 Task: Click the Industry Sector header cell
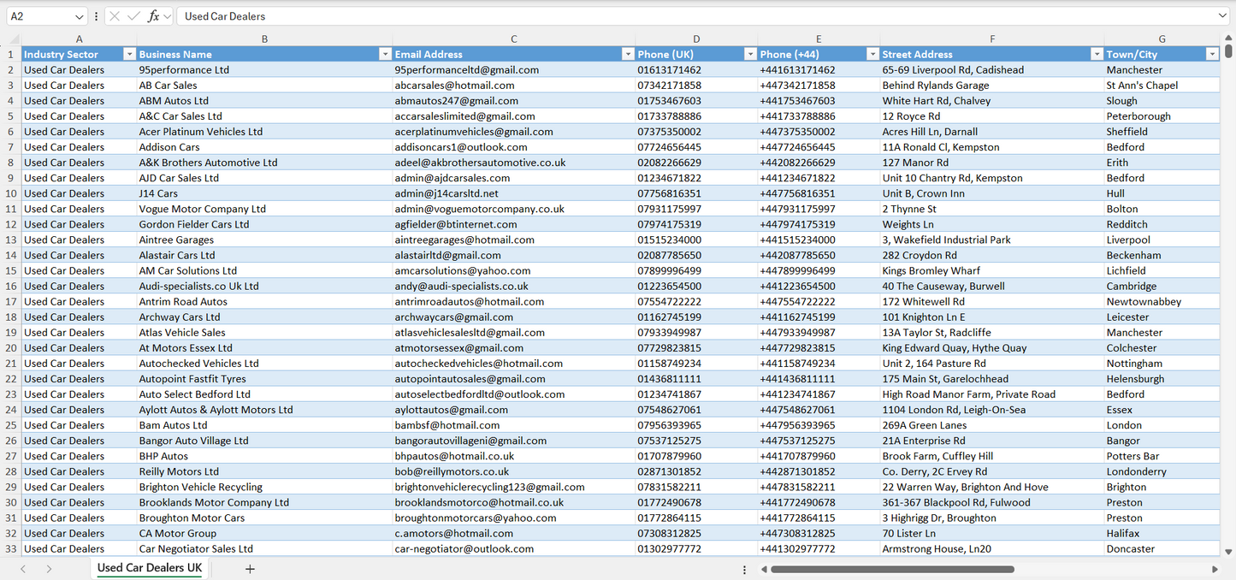pos(79,54)
